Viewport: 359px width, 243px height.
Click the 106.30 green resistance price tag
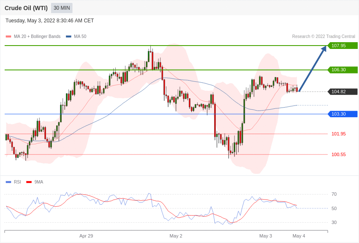(x=342, y=70)
